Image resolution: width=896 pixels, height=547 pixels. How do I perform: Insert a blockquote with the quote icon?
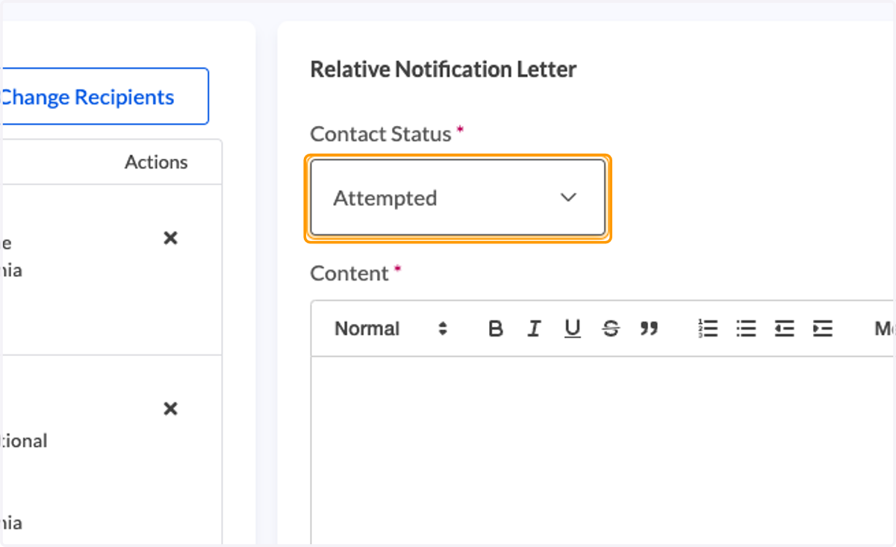(650, 328)
